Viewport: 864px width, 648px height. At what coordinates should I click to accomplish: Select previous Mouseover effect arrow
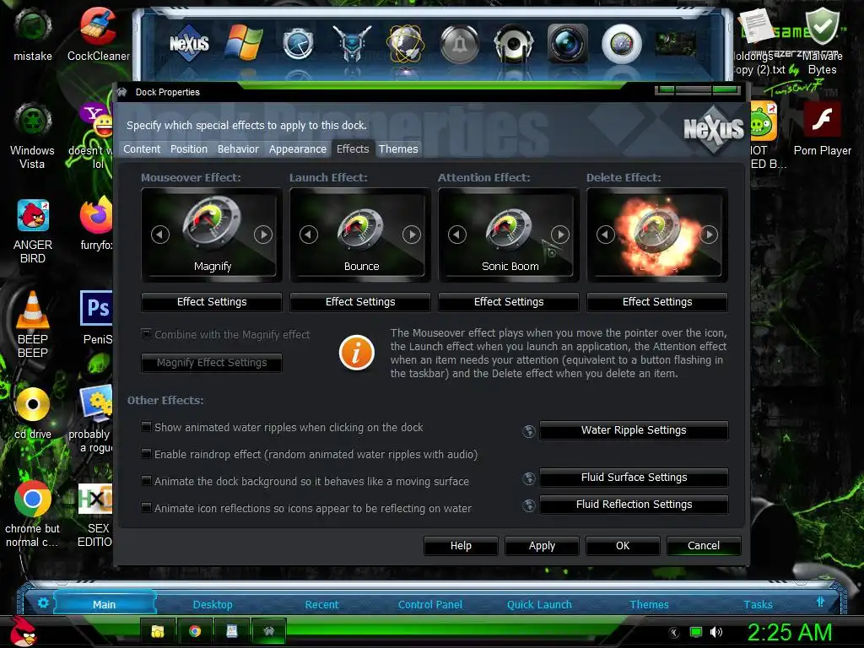[x=160, y=235]
